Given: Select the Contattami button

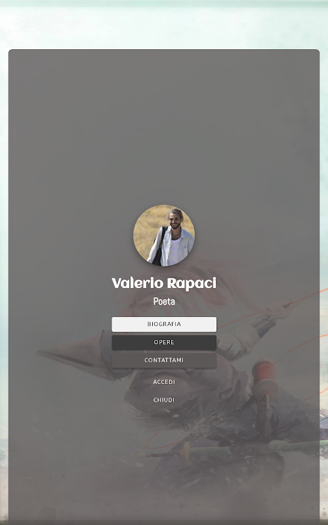Looking at the screenshot, I should [164, 360].
